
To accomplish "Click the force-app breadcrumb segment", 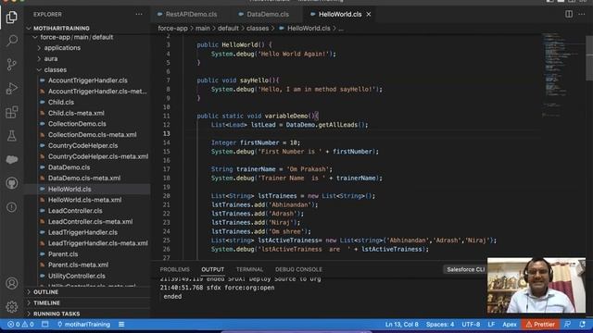I will point(172,29).
